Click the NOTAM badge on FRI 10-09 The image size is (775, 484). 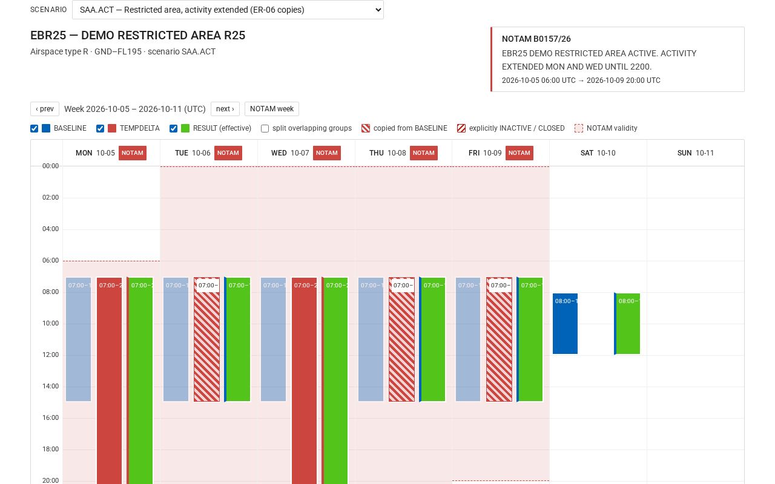(x=519, y=153)
